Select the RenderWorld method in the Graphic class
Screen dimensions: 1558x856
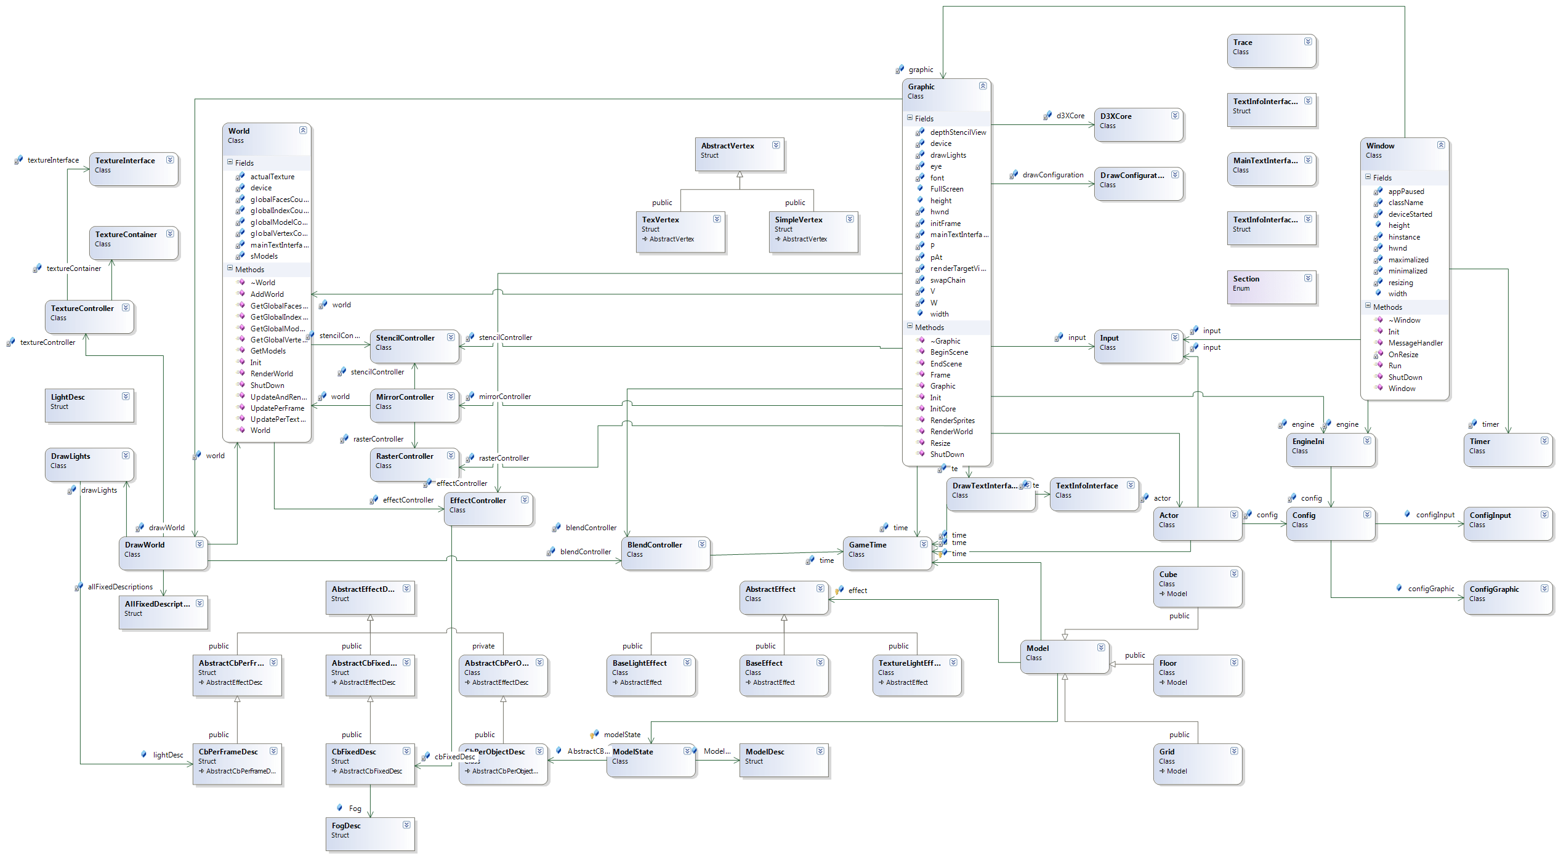(951, 432)
